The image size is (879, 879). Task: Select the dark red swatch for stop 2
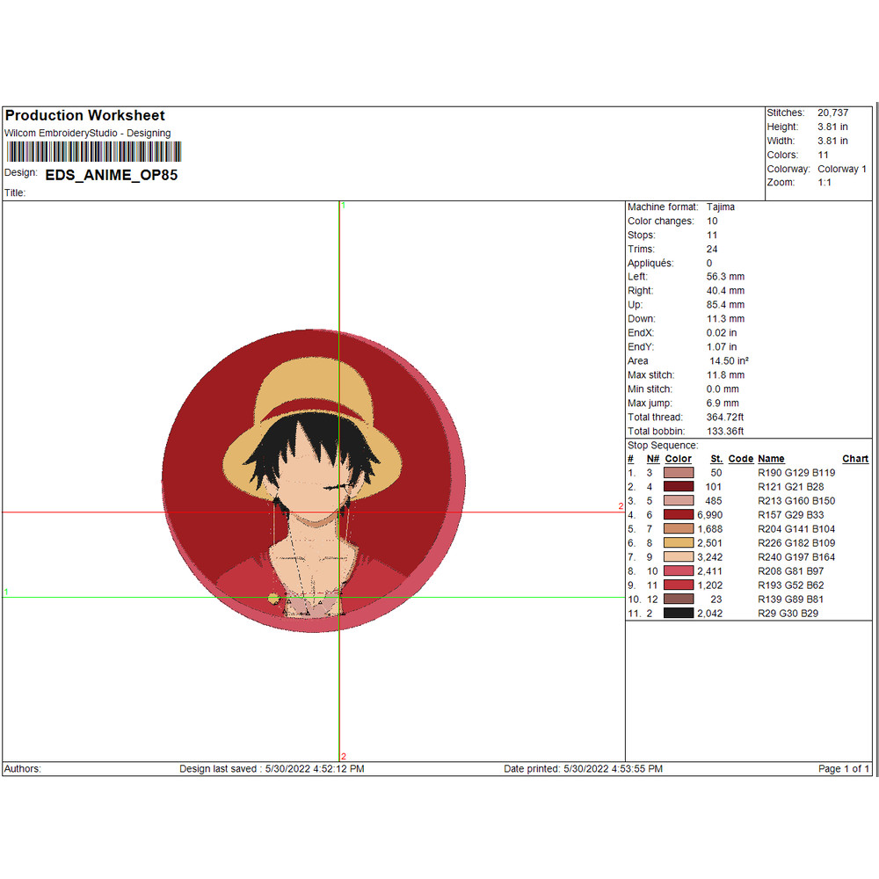click(x=678, y=487)
